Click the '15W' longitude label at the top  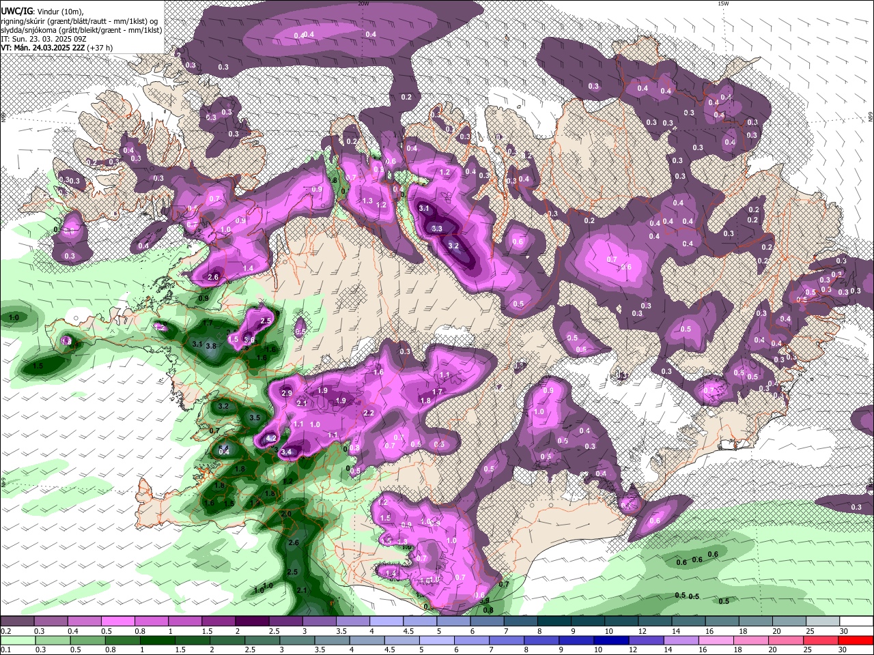click(724, 3)
